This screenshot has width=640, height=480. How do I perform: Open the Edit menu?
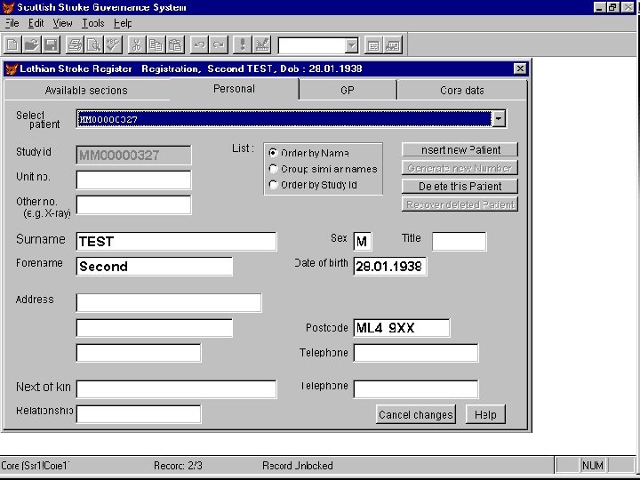pos(36,23)
